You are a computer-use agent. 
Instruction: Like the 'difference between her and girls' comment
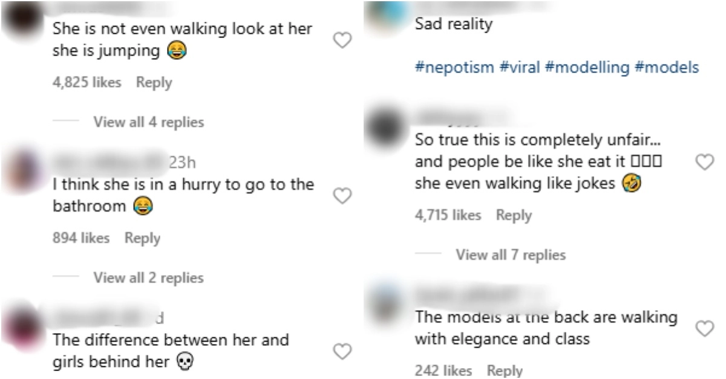(x=343, y=351)
